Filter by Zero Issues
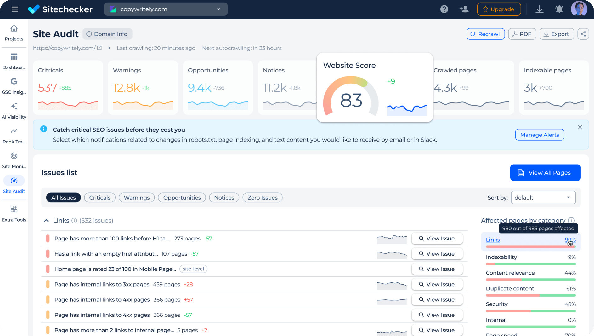Viewport: 594px width, 336px height. pyautogui.click(x=263, y=198)
